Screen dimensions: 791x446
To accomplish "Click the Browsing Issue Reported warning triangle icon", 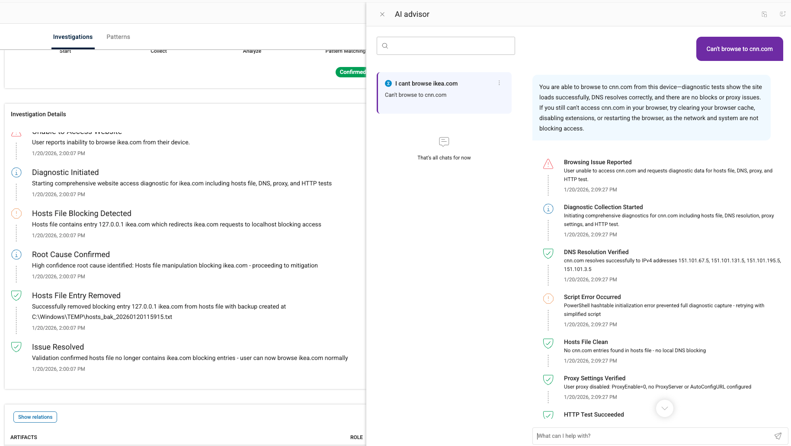I will pos(548,164).
